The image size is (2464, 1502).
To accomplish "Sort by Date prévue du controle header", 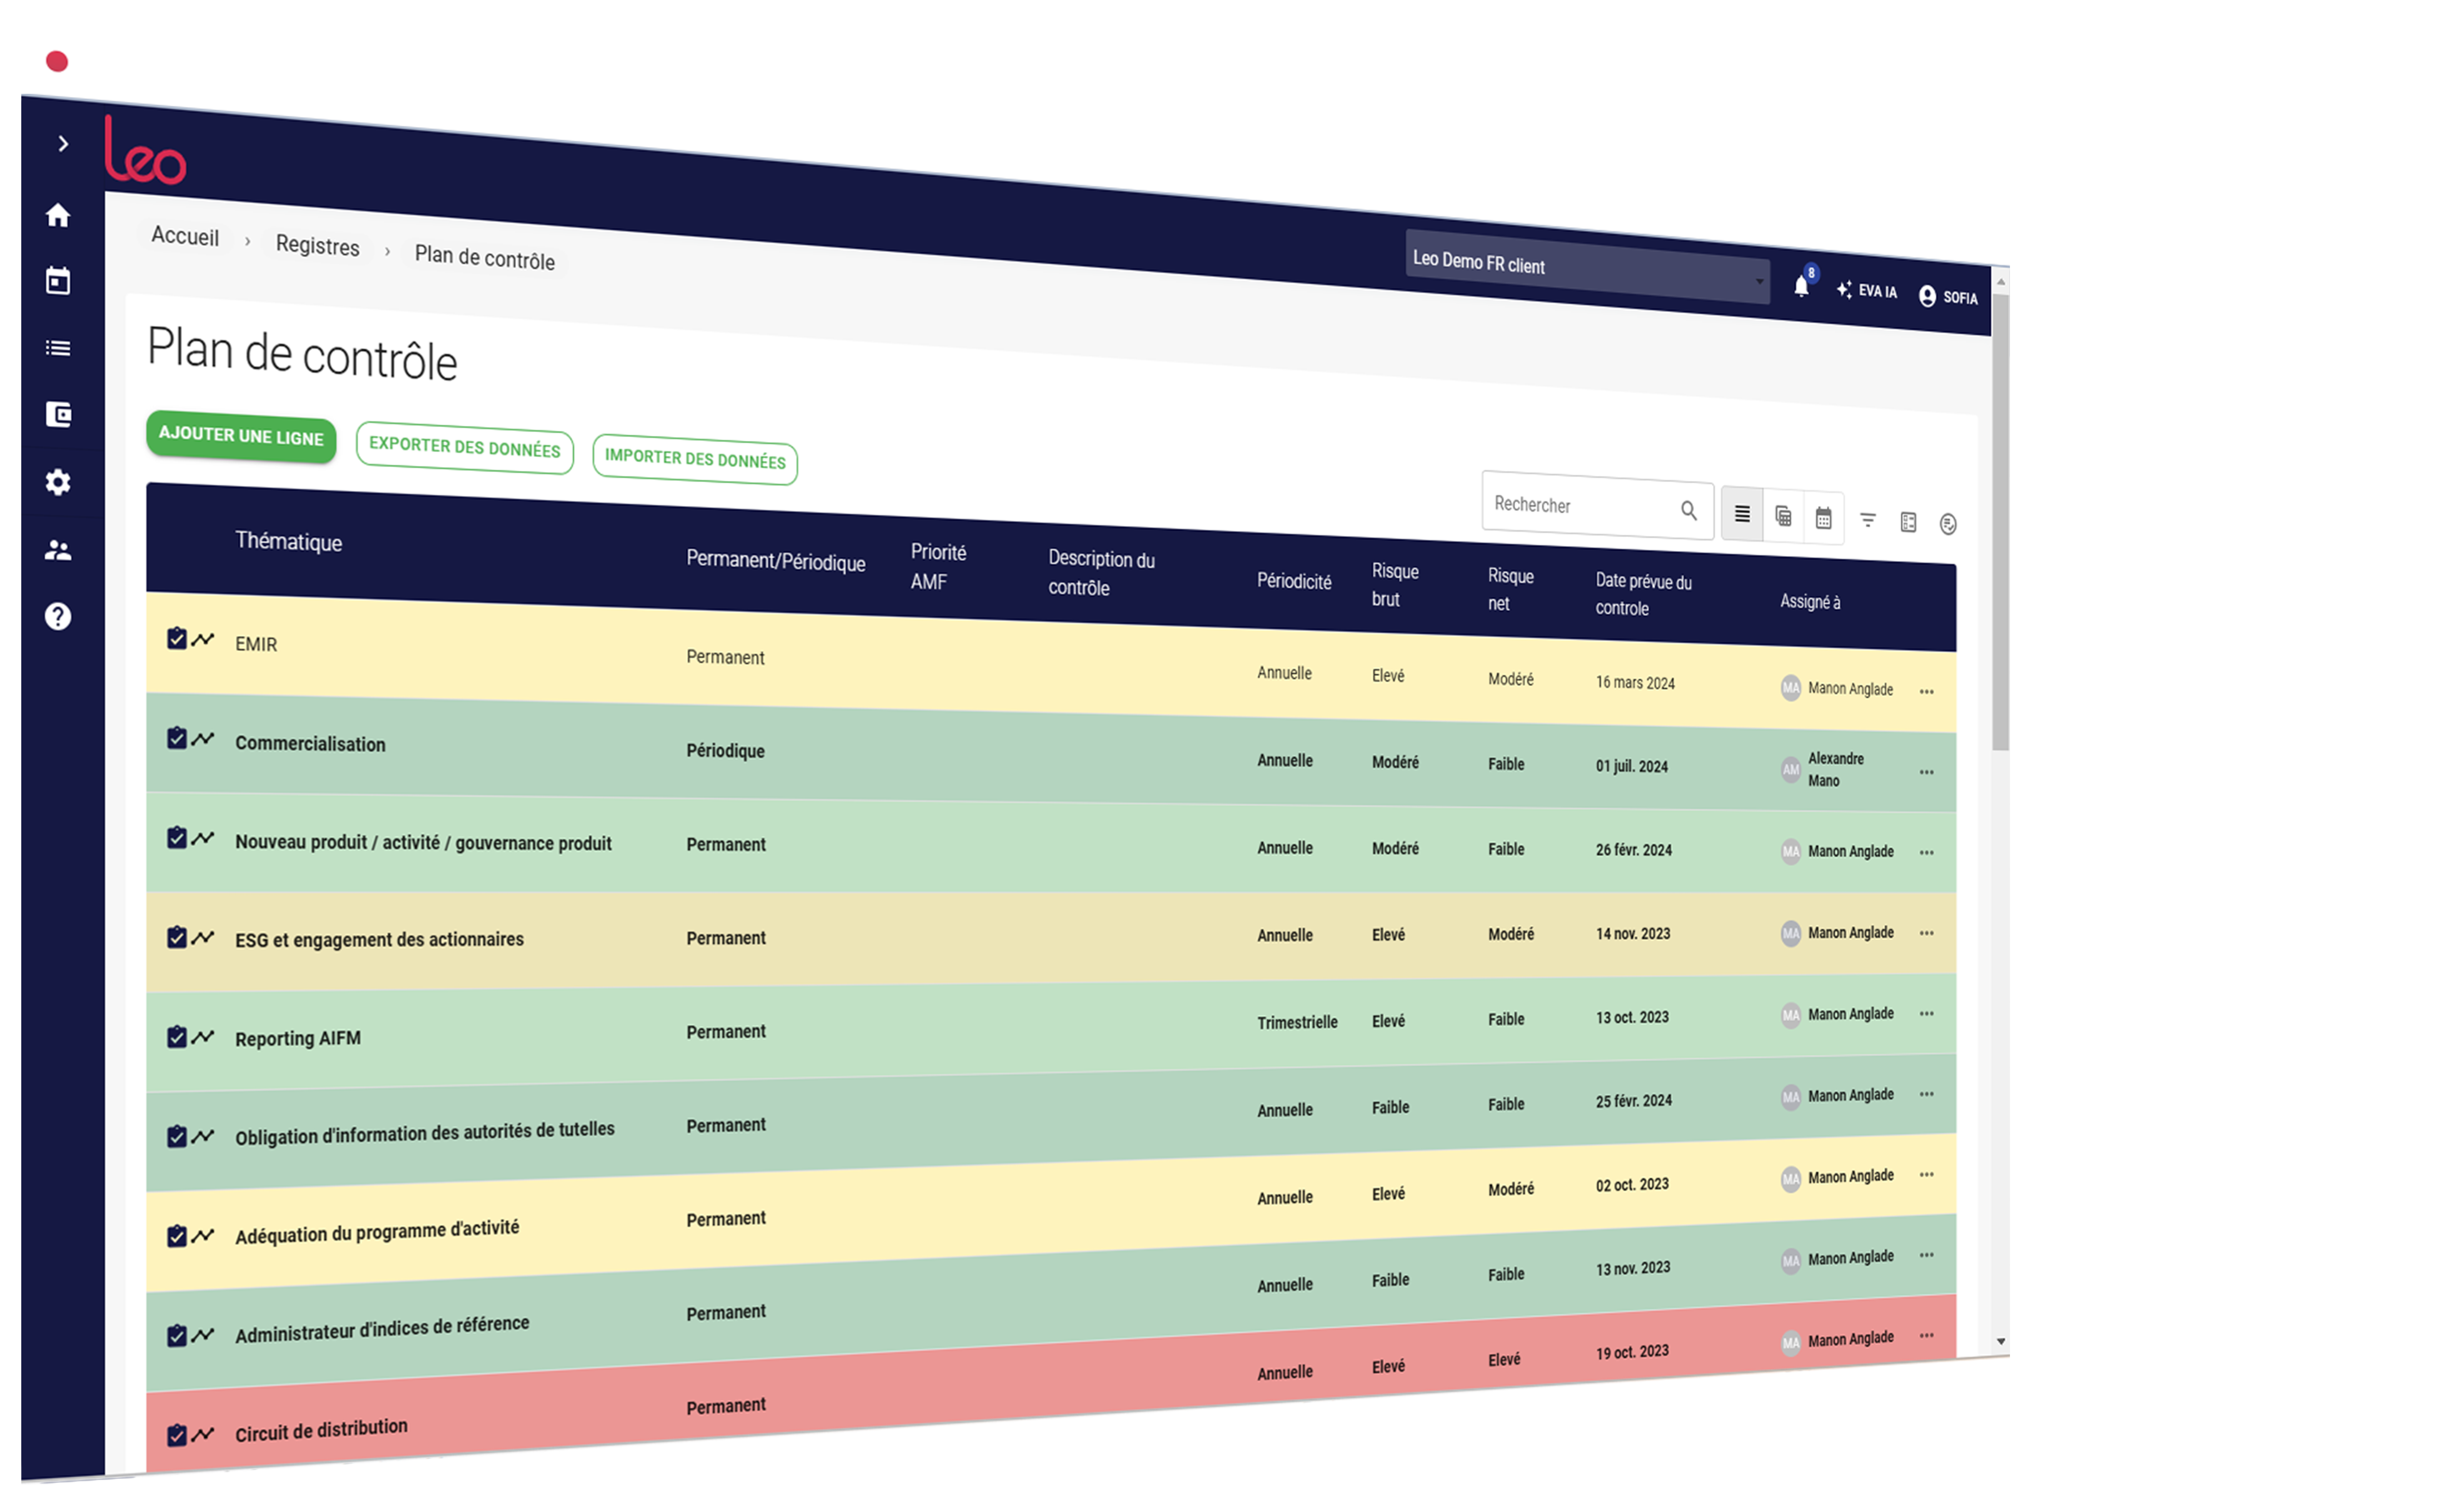I will 1643,594.
